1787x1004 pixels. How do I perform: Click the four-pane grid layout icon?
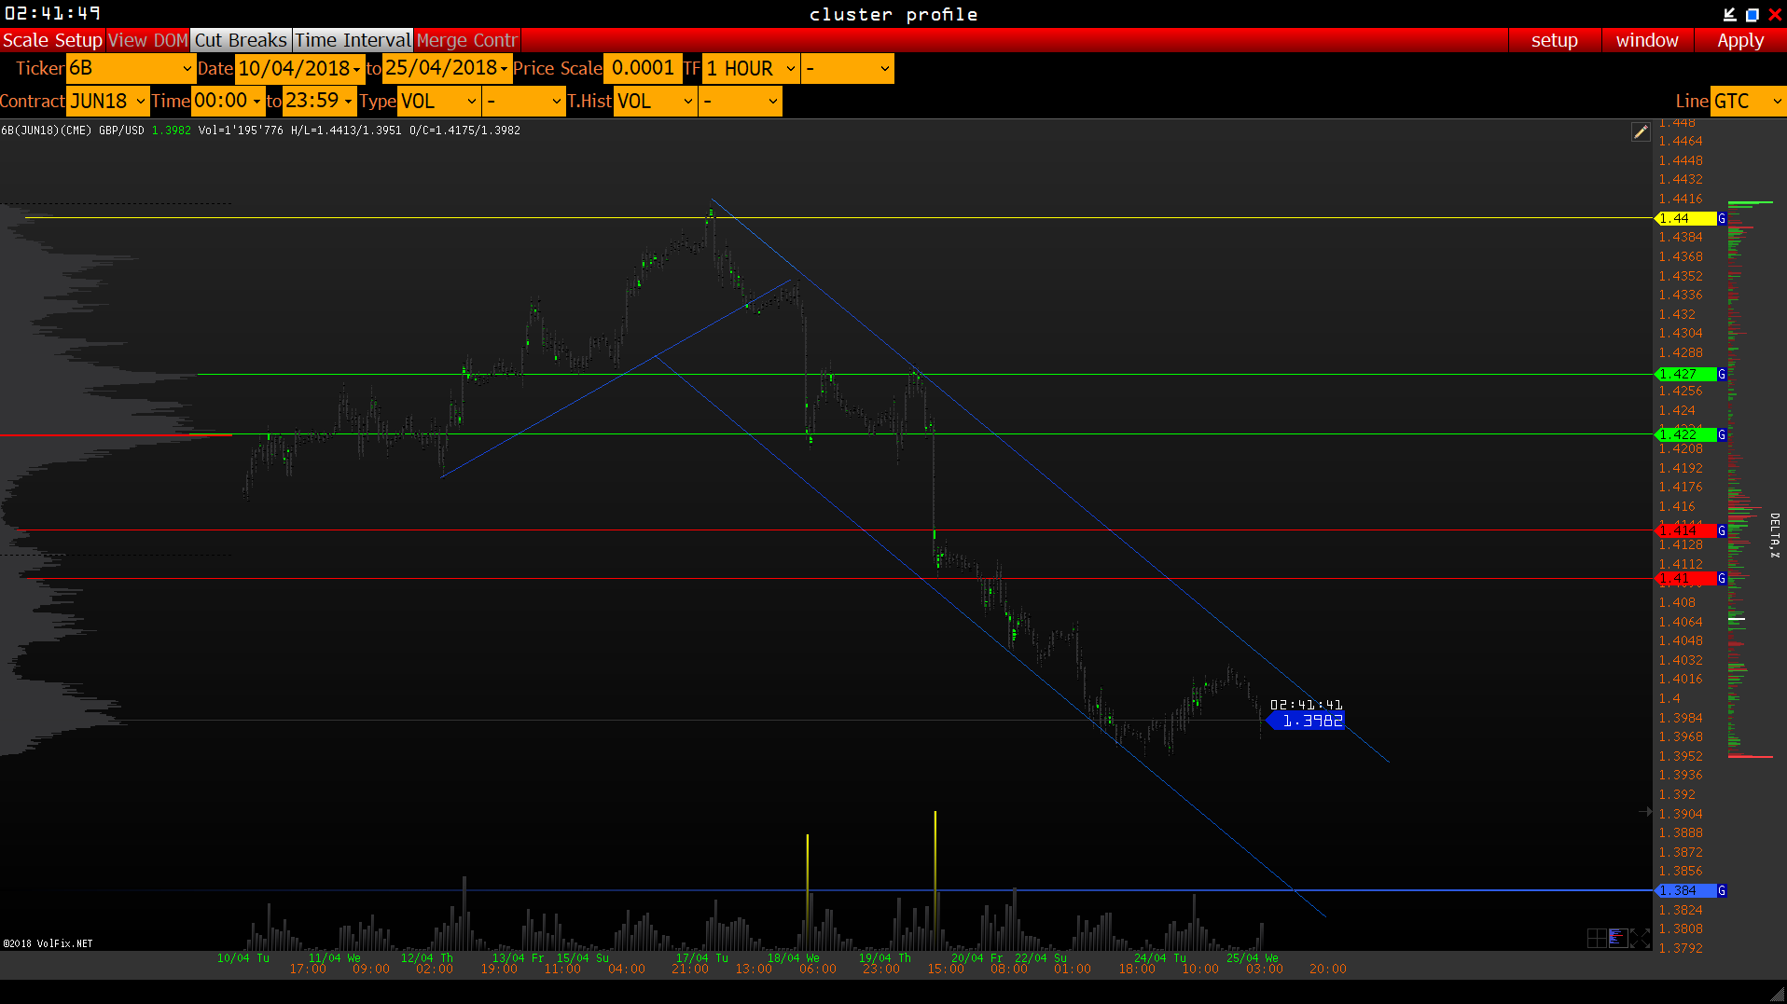pyautogui.click(x=1597, y=938)
